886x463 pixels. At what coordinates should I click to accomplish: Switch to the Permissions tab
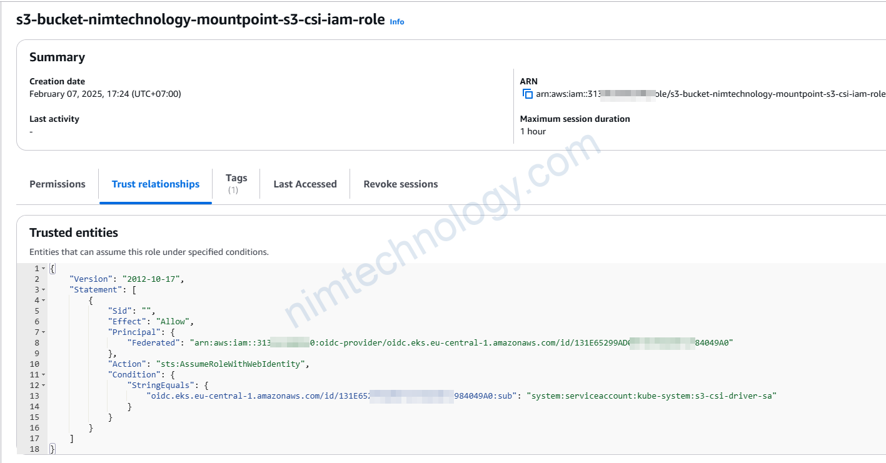58,184
